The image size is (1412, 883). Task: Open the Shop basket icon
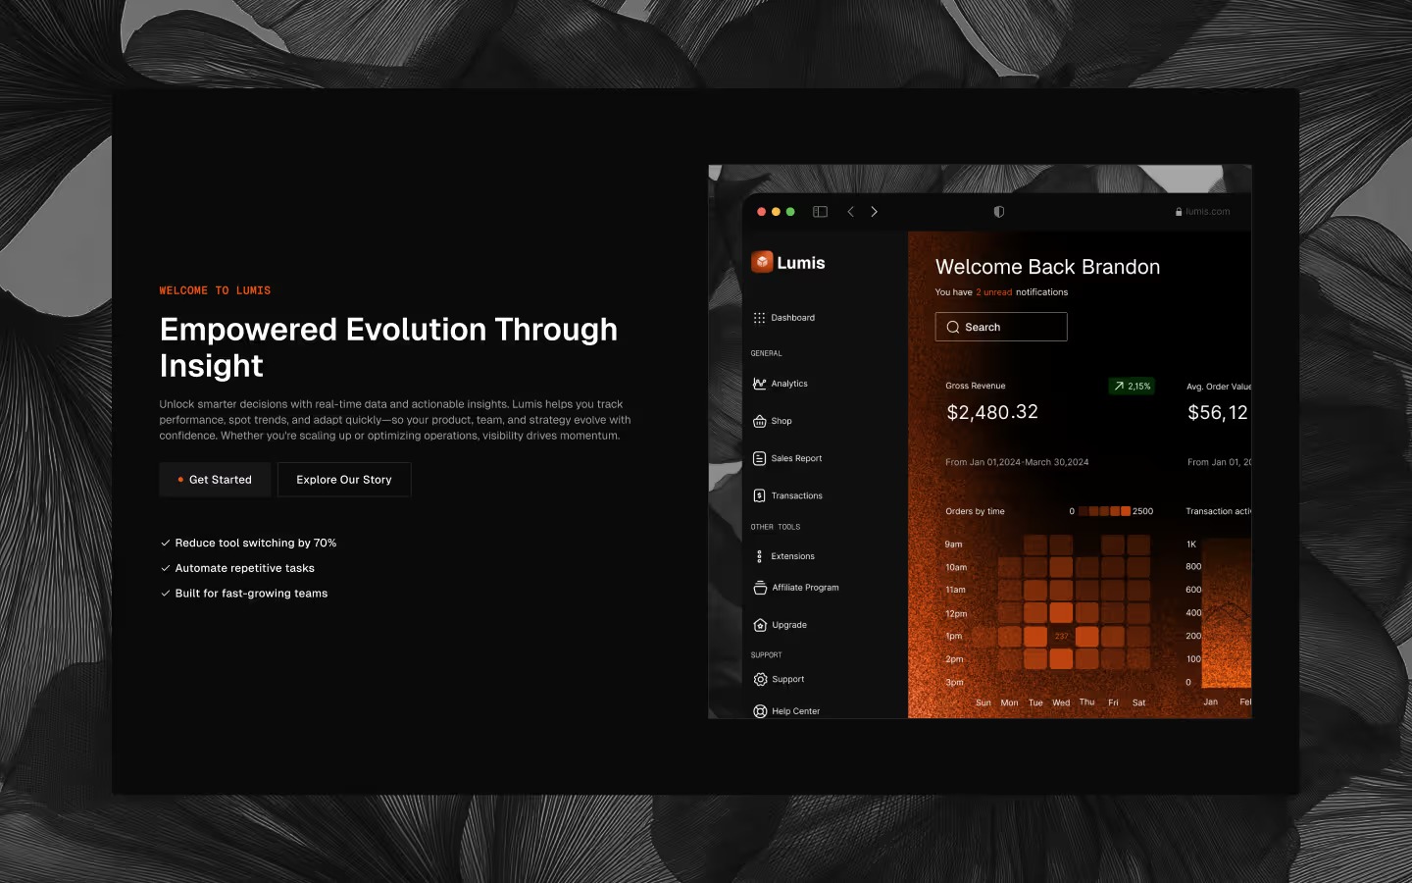click(x=759, y=421)
